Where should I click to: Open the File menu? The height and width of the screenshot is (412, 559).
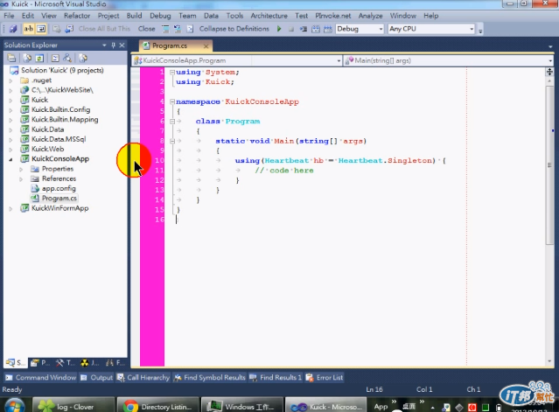click(9, 16)
